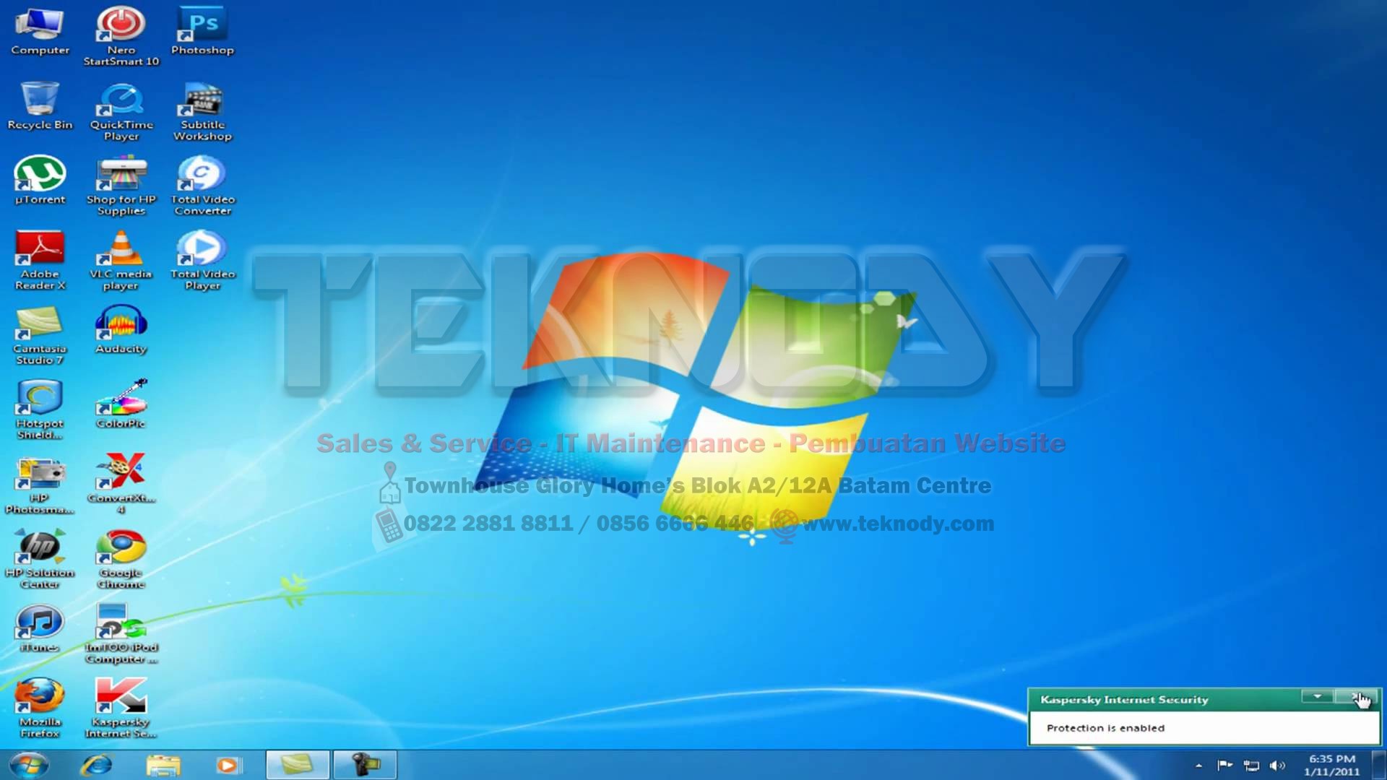Open the Computer desktop icon

click(40, 32)
